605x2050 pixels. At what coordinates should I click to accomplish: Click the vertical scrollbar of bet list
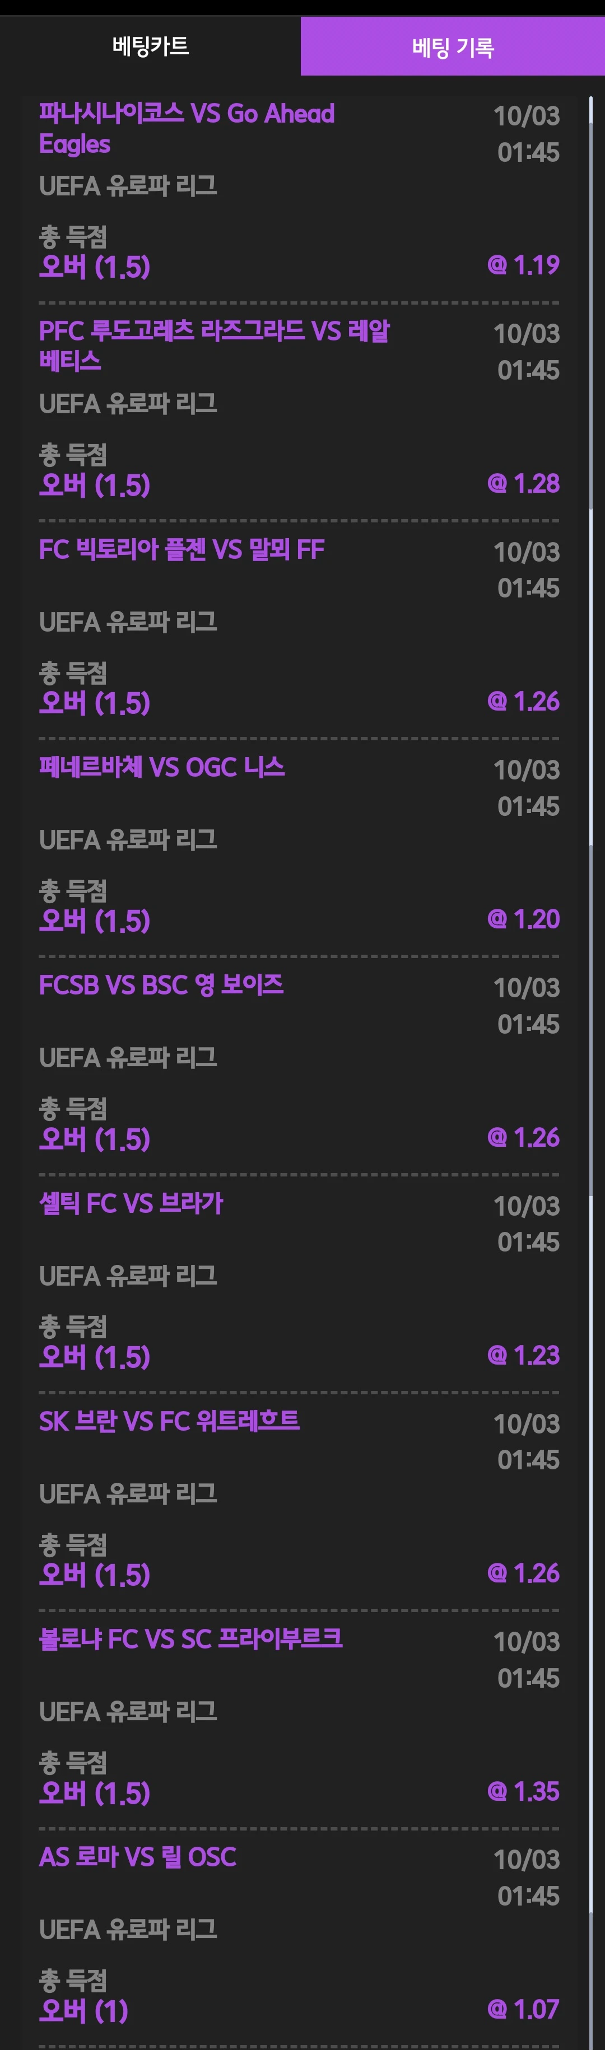click(590, 1035)
